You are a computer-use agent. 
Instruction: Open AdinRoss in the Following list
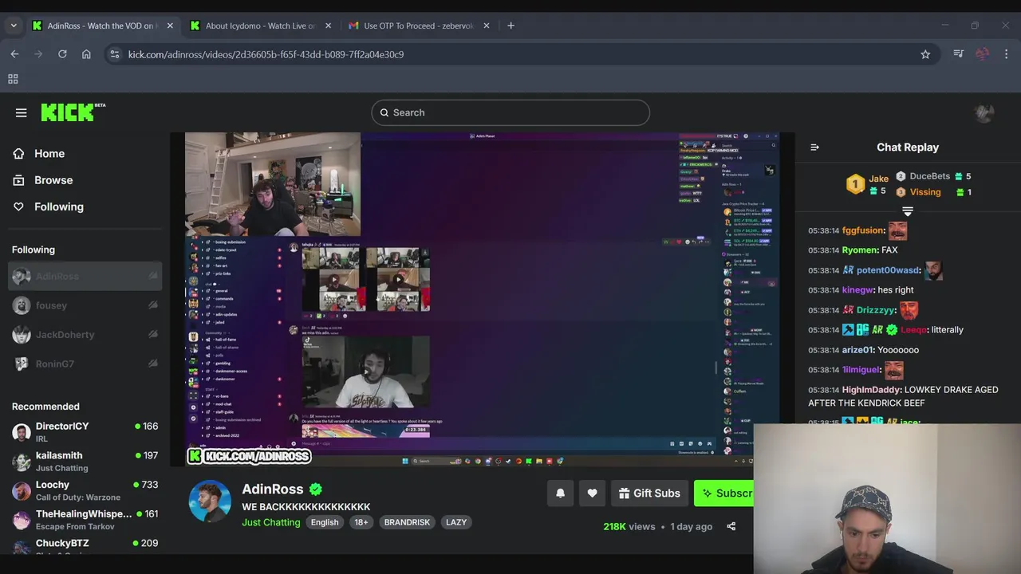point(85,277)
